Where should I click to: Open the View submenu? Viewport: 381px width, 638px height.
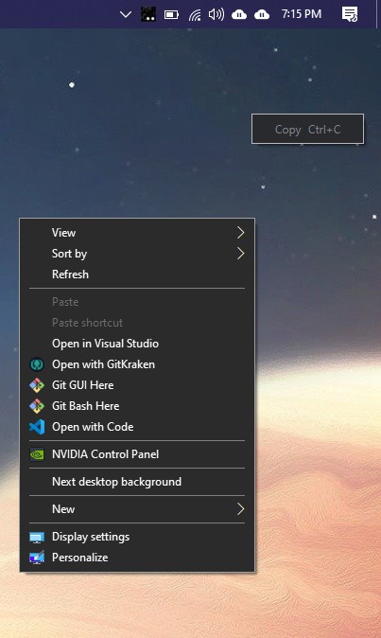point(137,232)
